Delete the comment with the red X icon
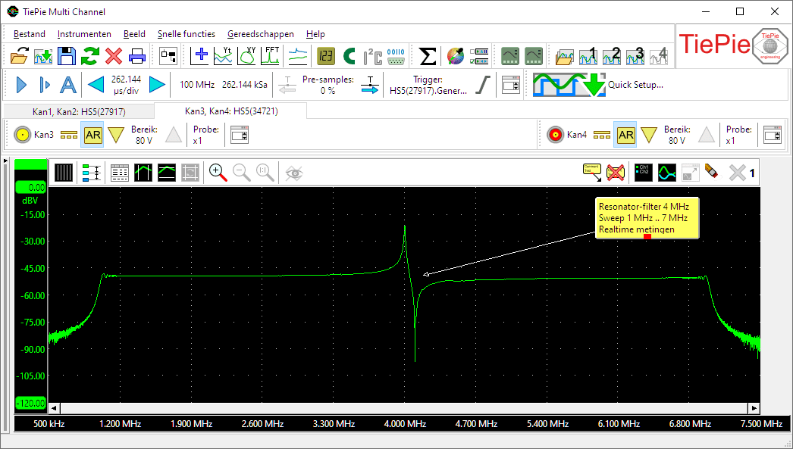Image resolution: width=793 pixels, height=449 pixels. tap(615, 173)
